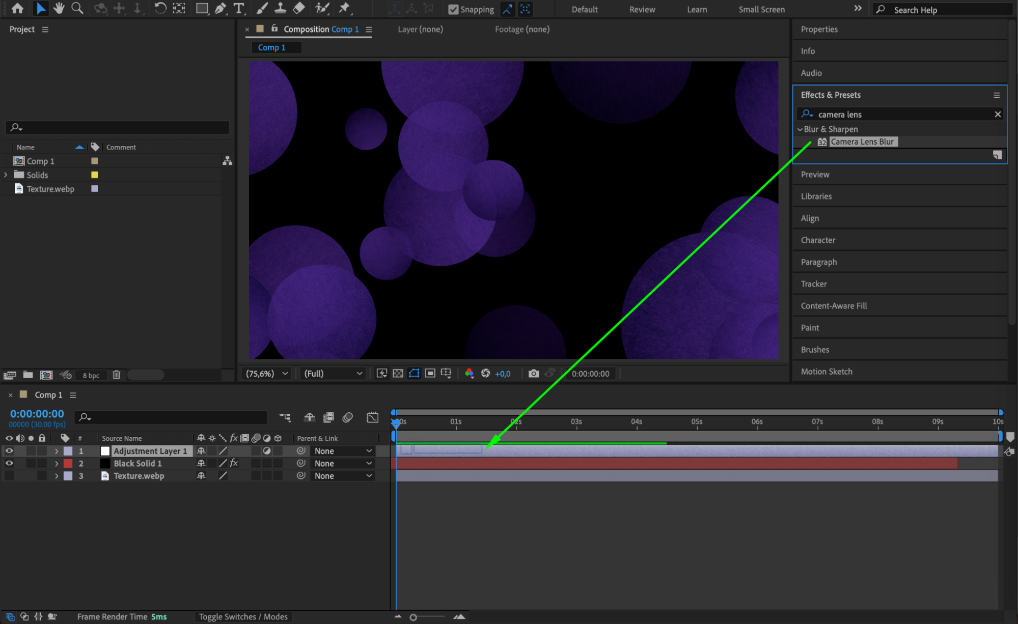Open the Character panel tab
The image size is (1018, 624).
click(x=818, y=240)
